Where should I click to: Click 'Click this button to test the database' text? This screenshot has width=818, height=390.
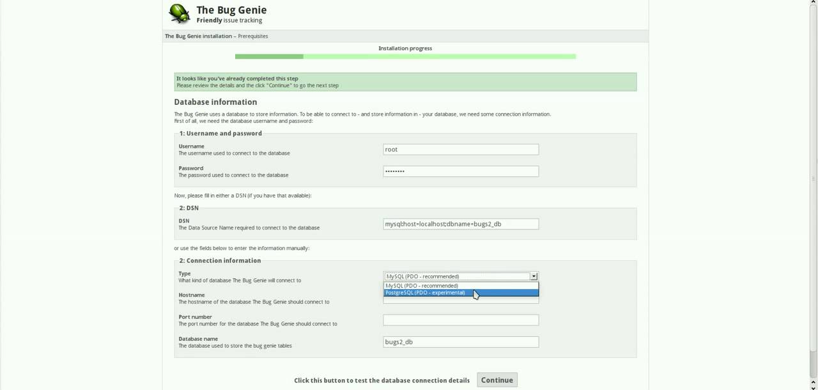click(382, 380)
